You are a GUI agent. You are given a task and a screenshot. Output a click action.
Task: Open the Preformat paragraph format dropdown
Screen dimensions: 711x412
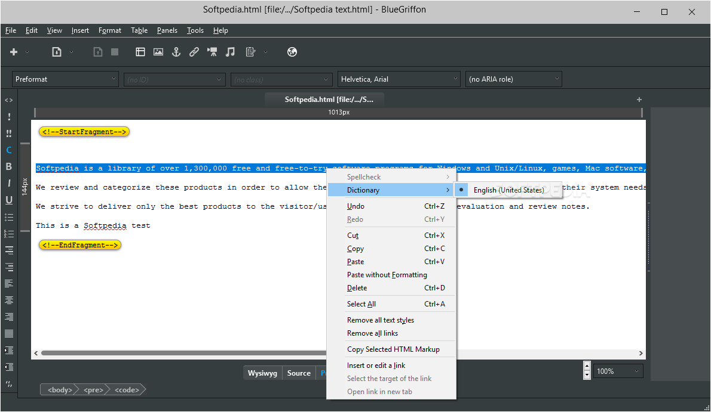(65, 79)
